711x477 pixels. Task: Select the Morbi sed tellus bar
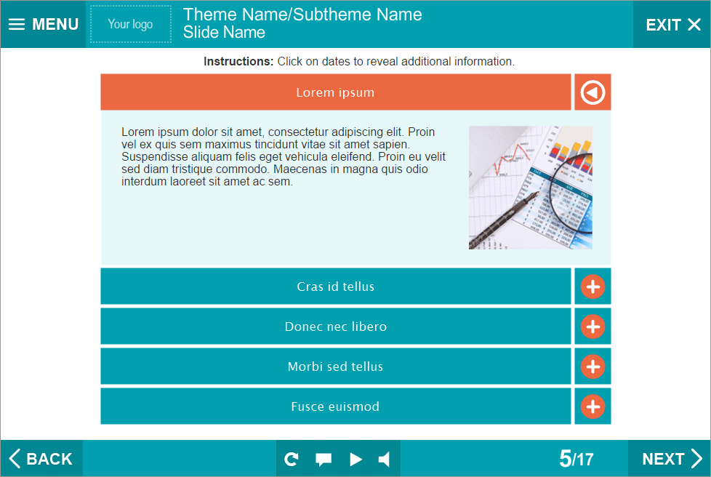(335, 366)
